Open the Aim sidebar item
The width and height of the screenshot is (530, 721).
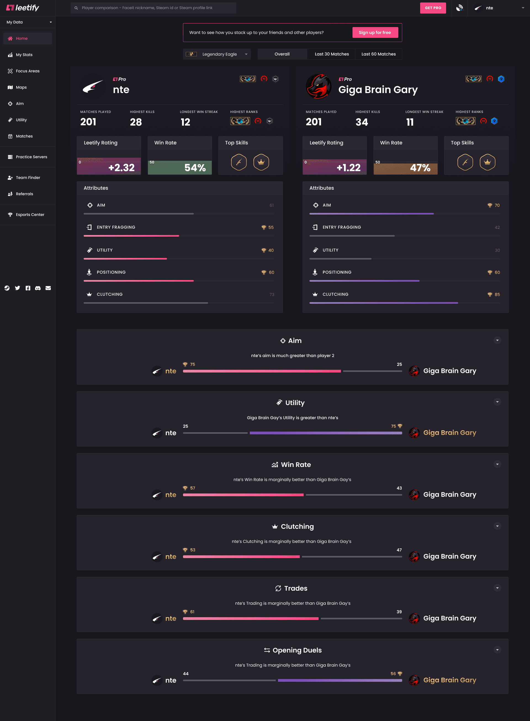28,104
